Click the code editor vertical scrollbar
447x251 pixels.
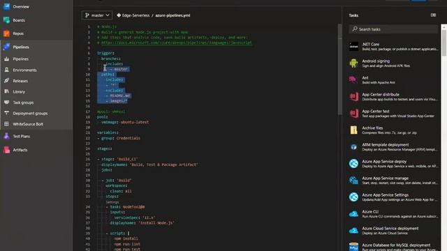(339, 70)
